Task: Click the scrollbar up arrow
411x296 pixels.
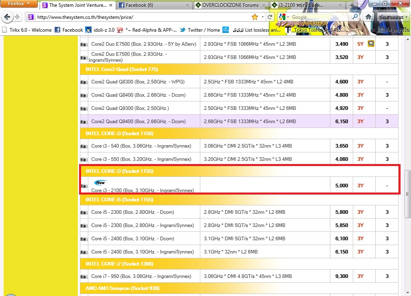Action: 407,39
